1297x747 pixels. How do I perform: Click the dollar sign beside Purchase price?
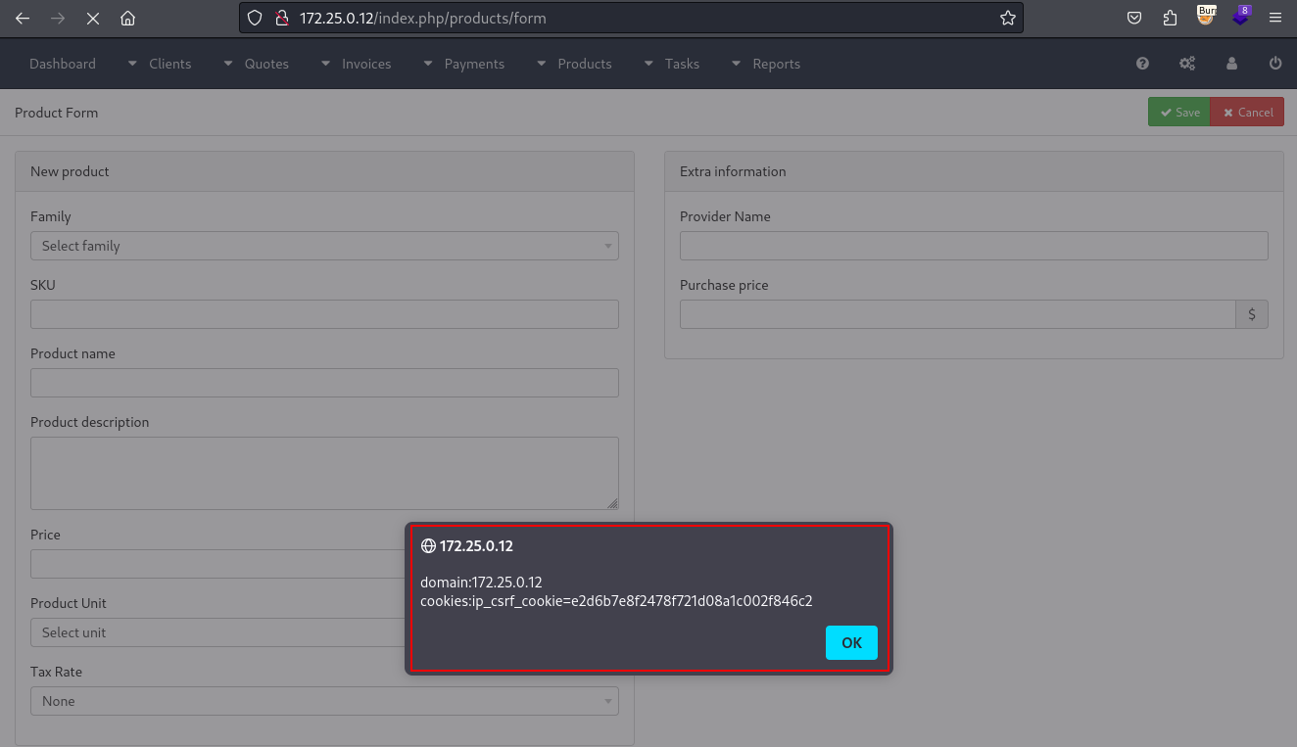[x=1251, y=313]
